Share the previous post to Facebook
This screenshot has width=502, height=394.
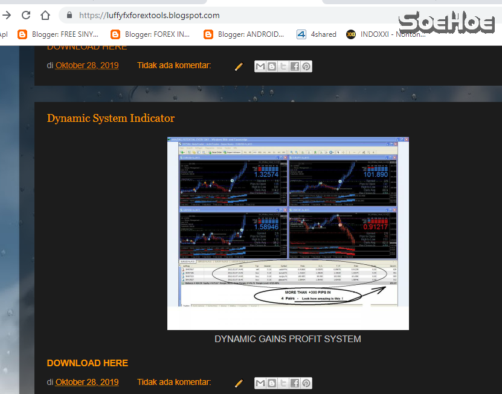295,66
